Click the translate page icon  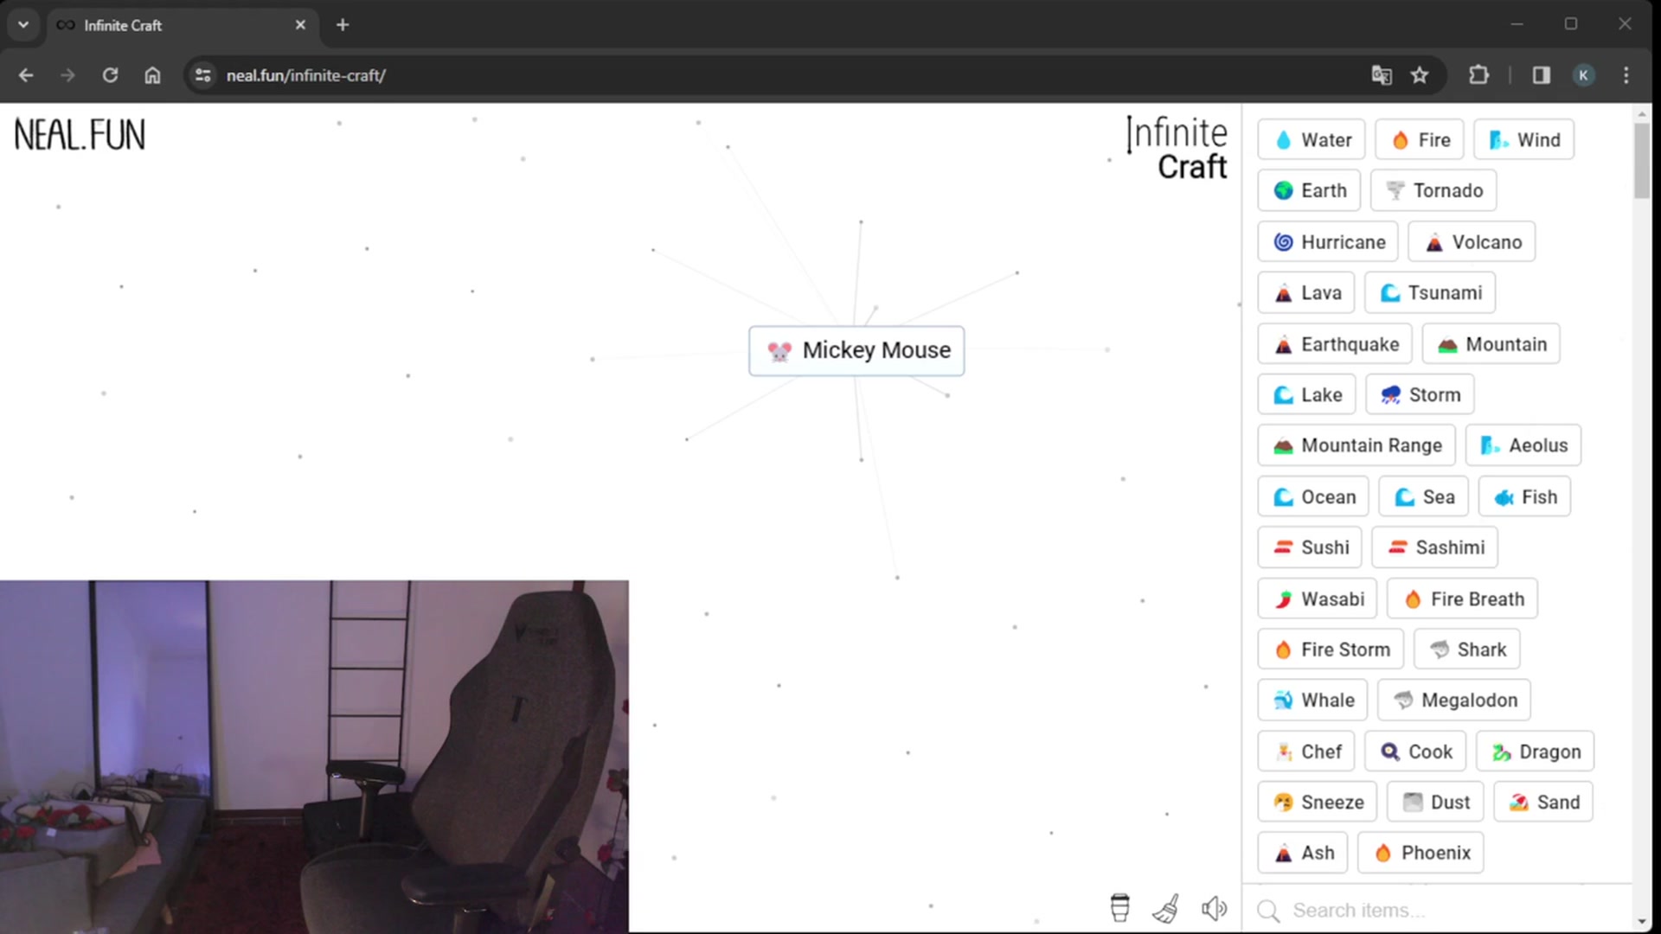pos(1382,75)
